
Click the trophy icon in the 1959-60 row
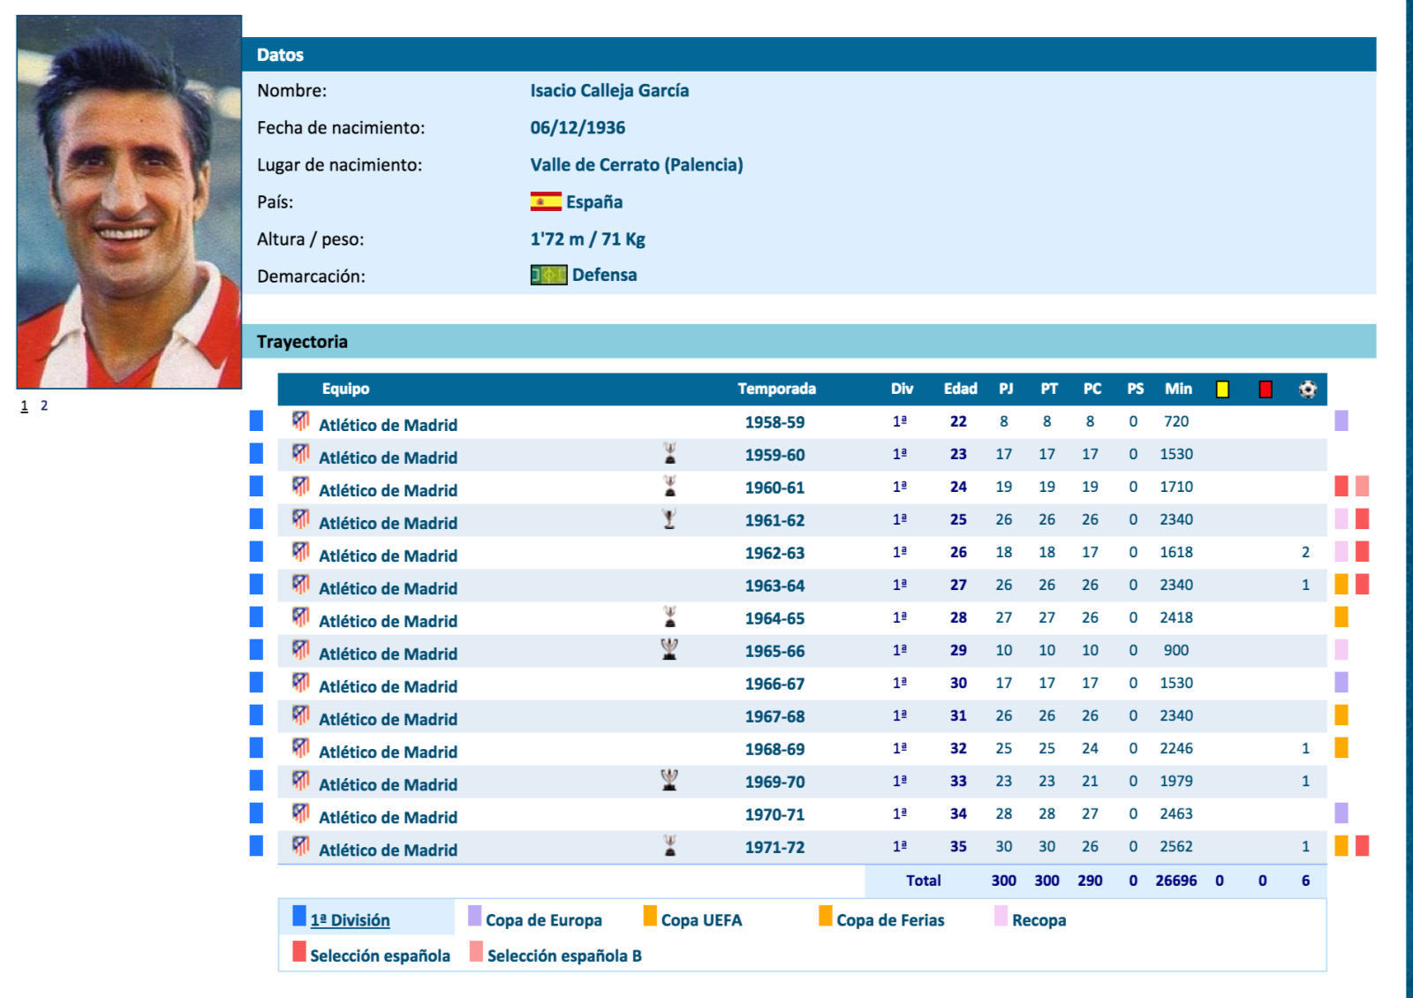pos(670,454)
